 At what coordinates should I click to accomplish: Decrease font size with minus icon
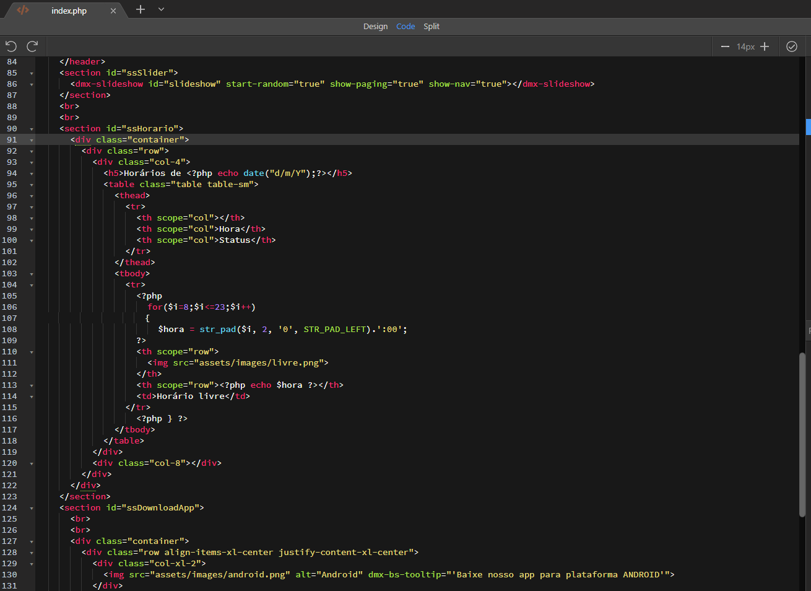click(725, 46)
